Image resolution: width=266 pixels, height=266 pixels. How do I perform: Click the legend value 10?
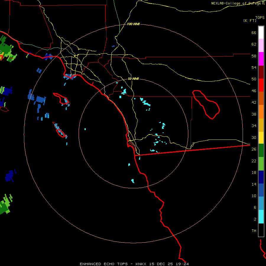254,196
